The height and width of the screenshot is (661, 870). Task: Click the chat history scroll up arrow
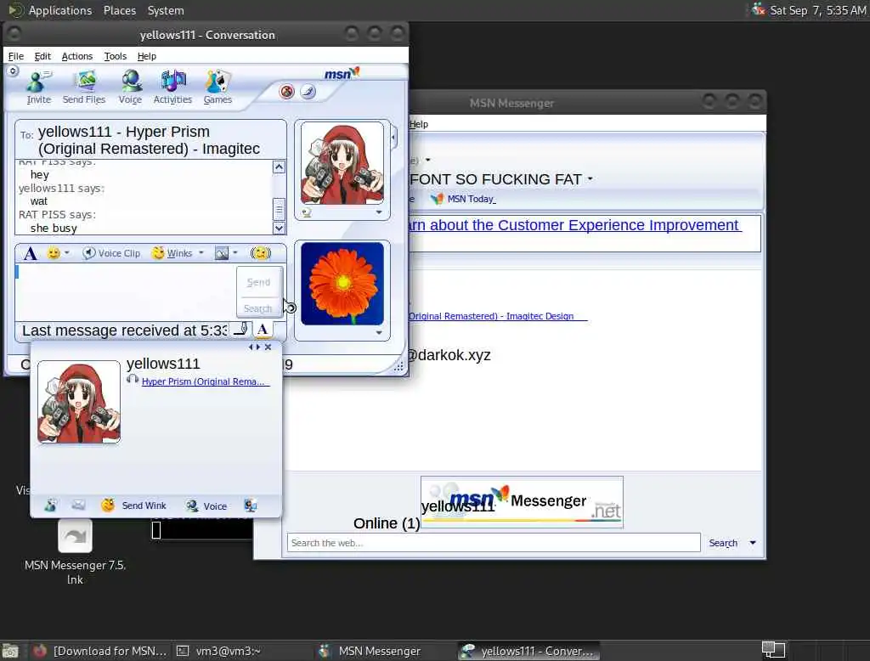(279, 167)
